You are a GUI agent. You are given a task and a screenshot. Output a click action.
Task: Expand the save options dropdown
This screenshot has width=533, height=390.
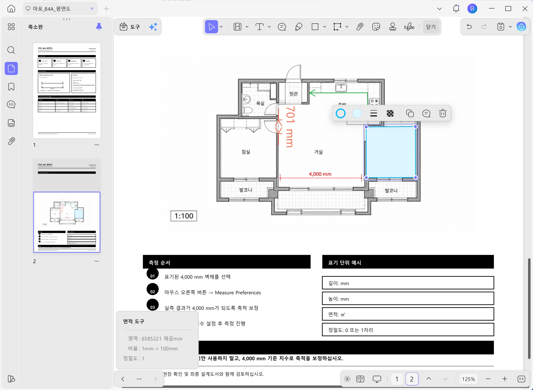510,27
